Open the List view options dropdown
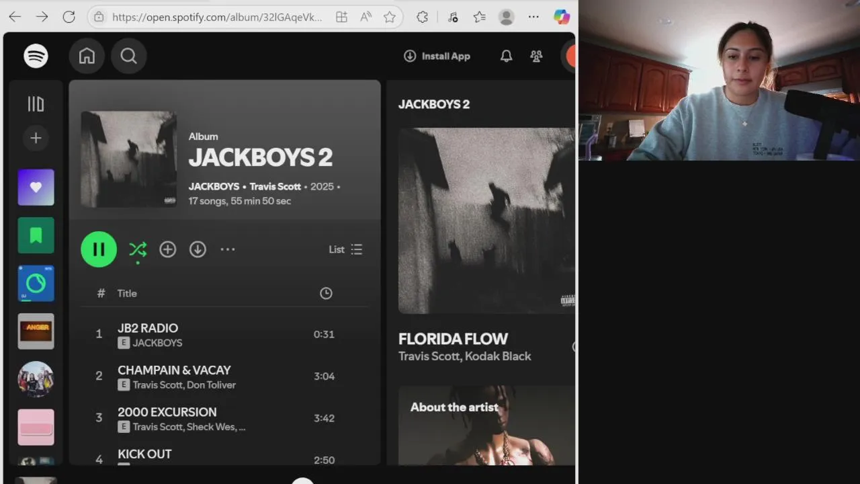Image resolution: width=860 pixels, height=484 pixels. pyautogui.click(x=345, y=249)
